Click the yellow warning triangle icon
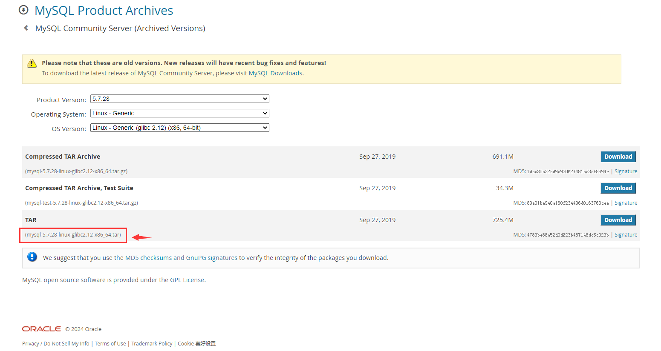Screen dimensions: 661x351 (x=32, y=63)
